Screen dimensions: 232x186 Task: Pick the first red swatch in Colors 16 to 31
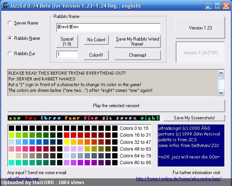[x=67, y=135]
